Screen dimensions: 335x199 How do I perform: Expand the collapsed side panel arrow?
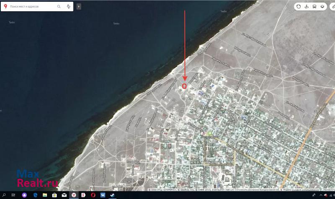(x=79, y=7)
